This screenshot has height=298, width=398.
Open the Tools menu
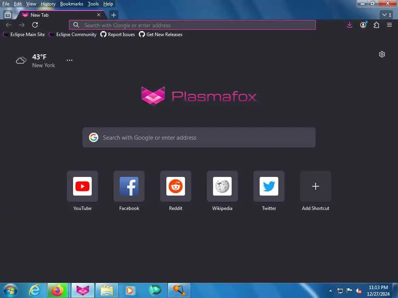(93, 4)
